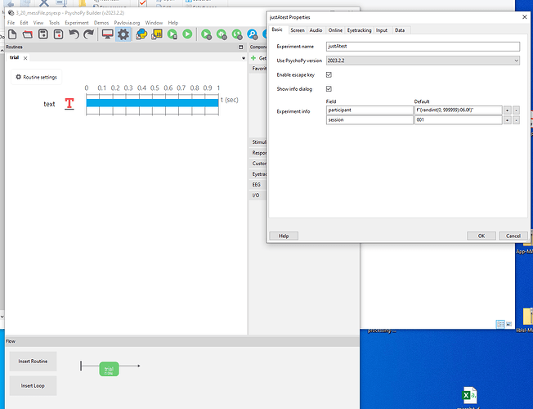
Task: Click OK in Properties dialog
Action: (x=481, y=236)
